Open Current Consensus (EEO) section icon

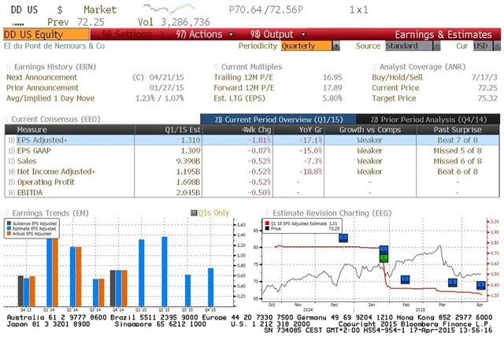[8, 118]
